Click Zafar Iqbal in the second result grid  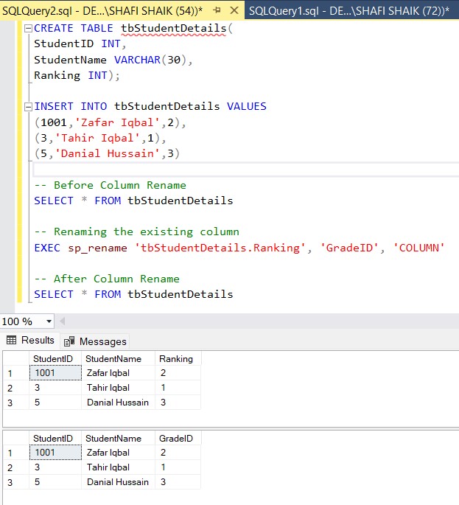tap(118, 453)
